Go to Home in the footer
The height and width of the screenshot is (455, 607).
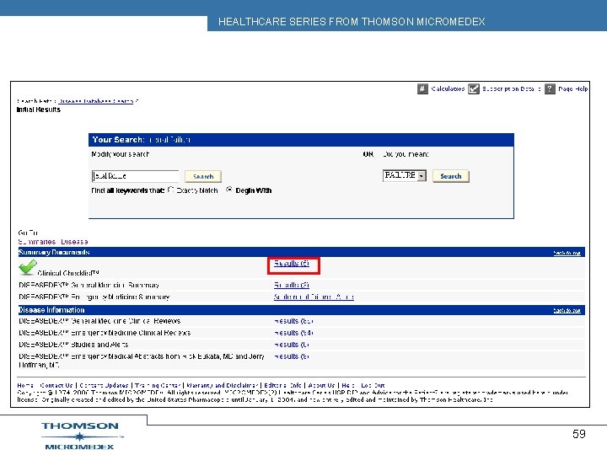pos(25,385)
